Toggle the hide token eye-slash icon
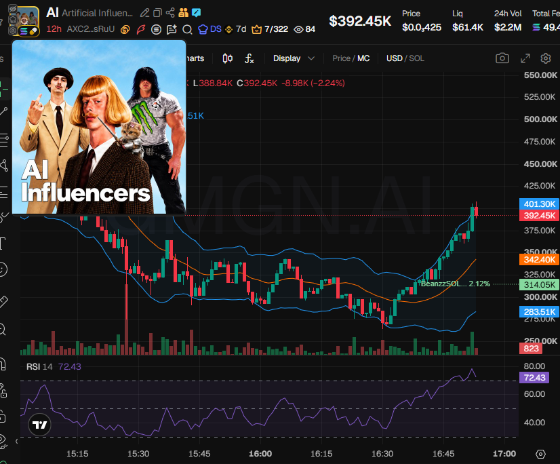 point(13,9)
